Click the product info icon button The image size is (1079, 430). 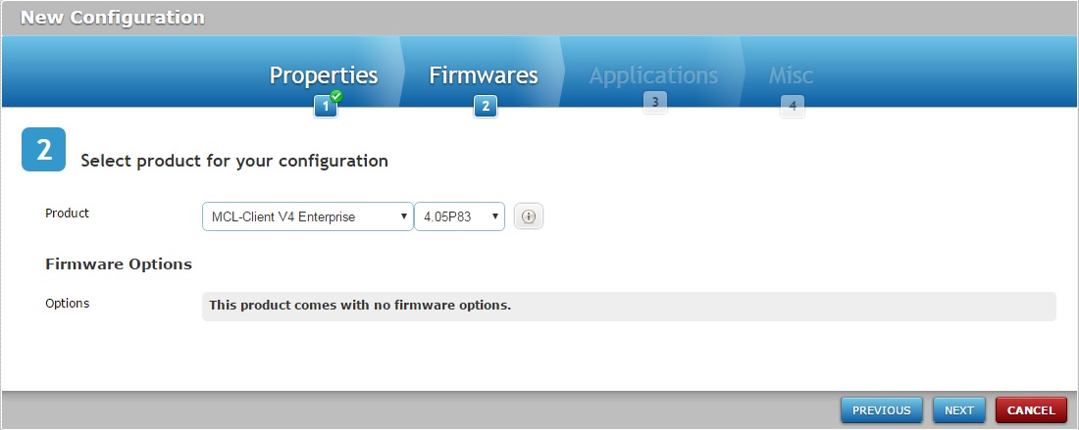[529, 216]
